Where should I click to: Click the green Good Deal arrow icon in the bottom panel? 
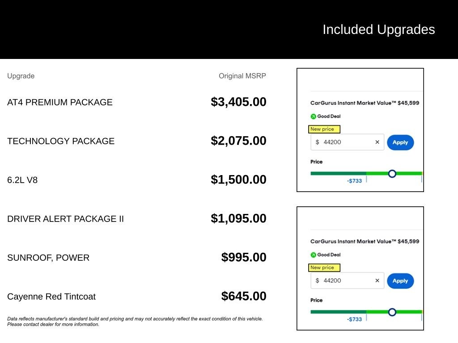coord(313,255)
